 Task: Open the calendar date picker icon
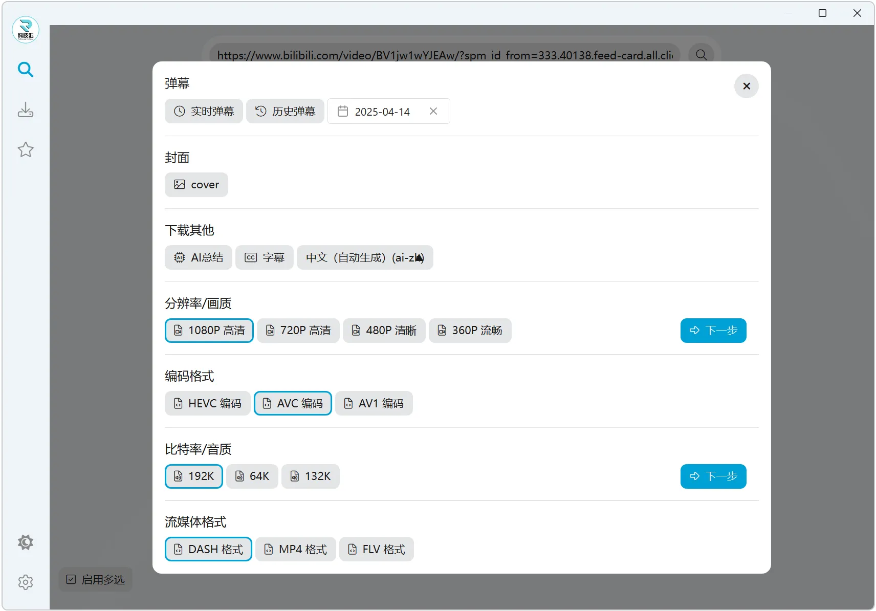coord(343,111)
